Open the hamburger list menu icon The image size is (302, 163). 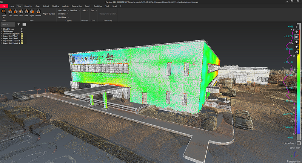pyautogui.click(x=24, y=24)
